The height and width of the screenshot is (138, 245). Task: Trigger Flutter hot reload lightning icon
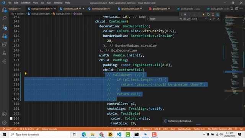coord(204,15)
